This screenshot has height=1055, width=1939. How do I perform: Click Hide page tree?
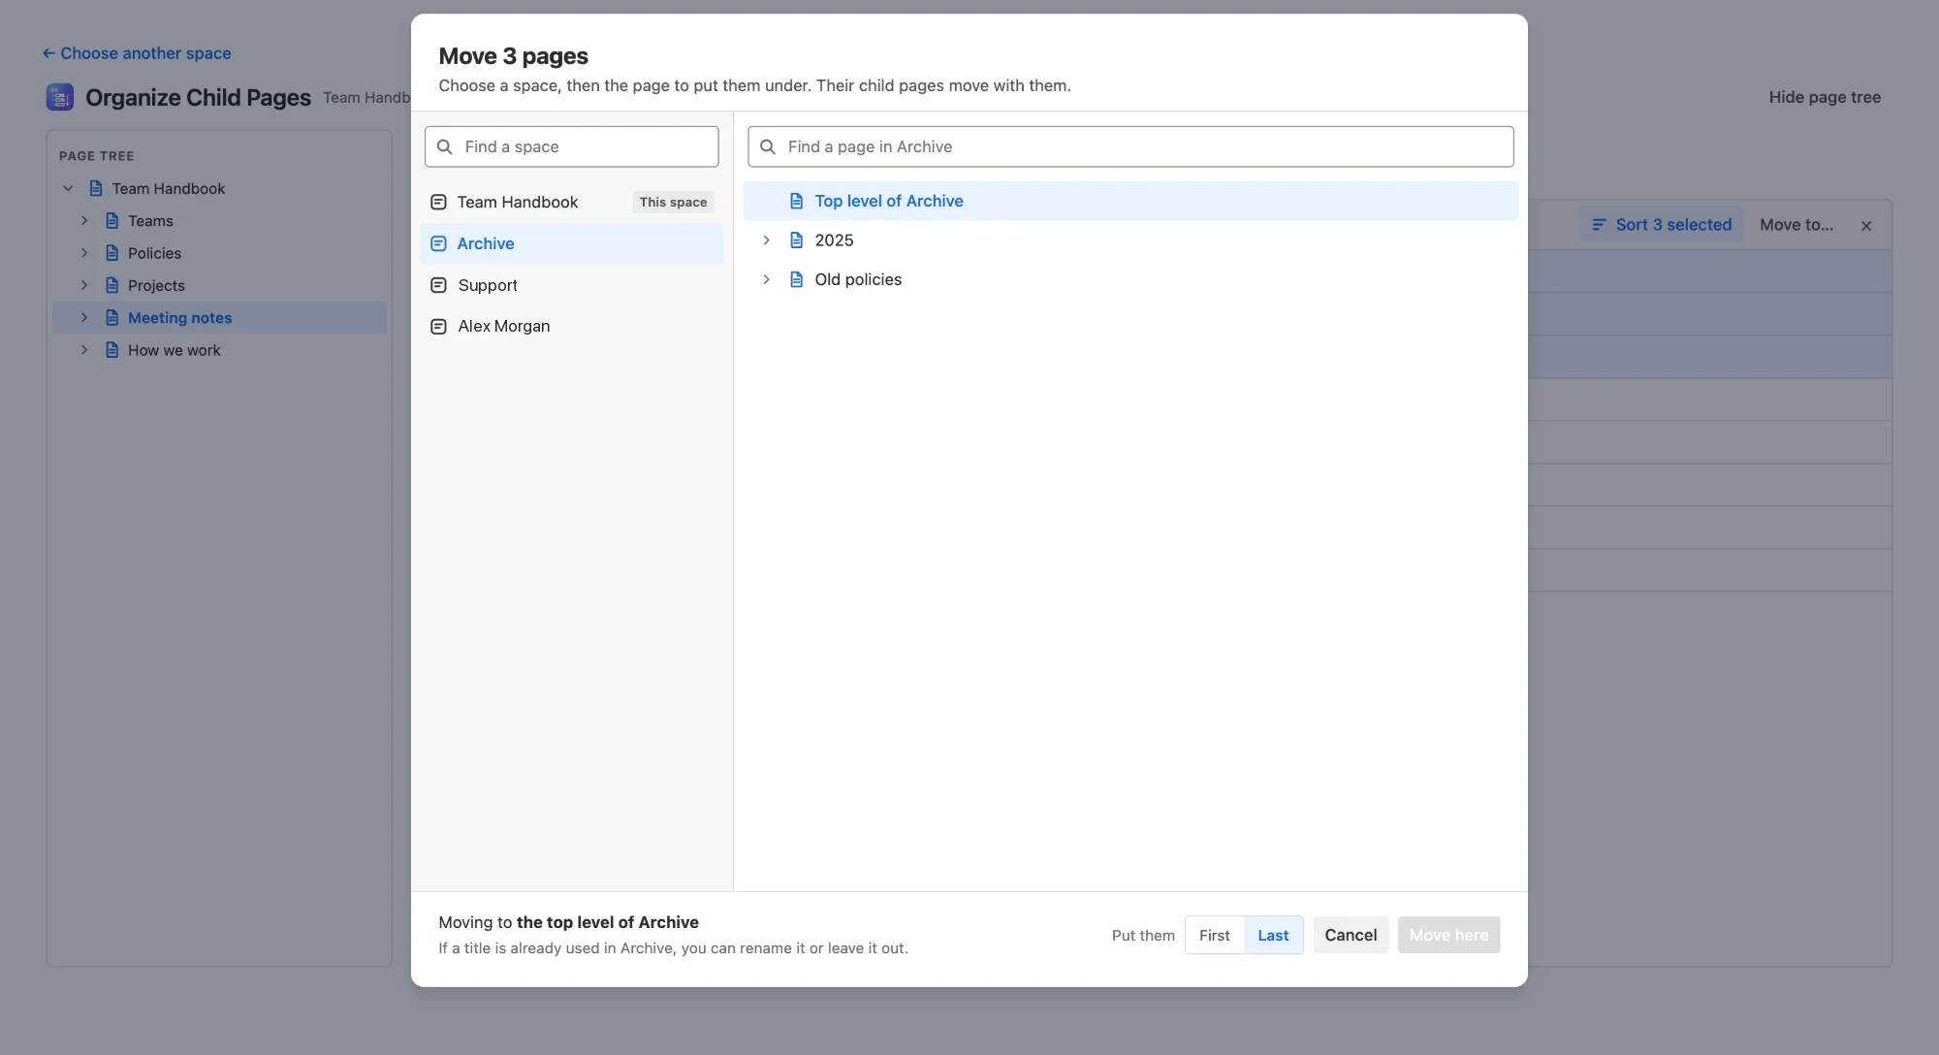pyautogui.click(x=1825, y=97)
